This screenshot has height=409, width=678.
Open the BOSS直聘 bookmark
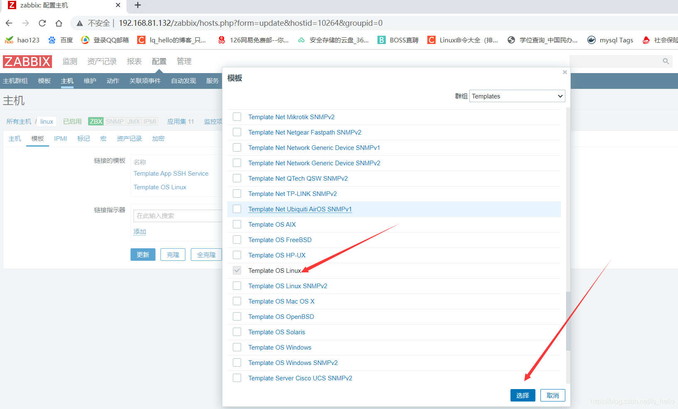click(x=398, y=40)
